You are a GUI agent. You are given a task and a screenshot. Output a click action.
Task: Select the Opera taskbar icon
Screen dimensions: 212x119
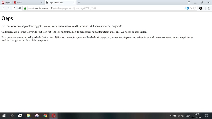tap(53, 116)
